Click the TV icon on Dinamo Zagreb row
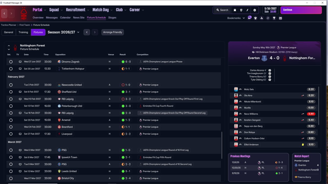 [x=20, y=62]
